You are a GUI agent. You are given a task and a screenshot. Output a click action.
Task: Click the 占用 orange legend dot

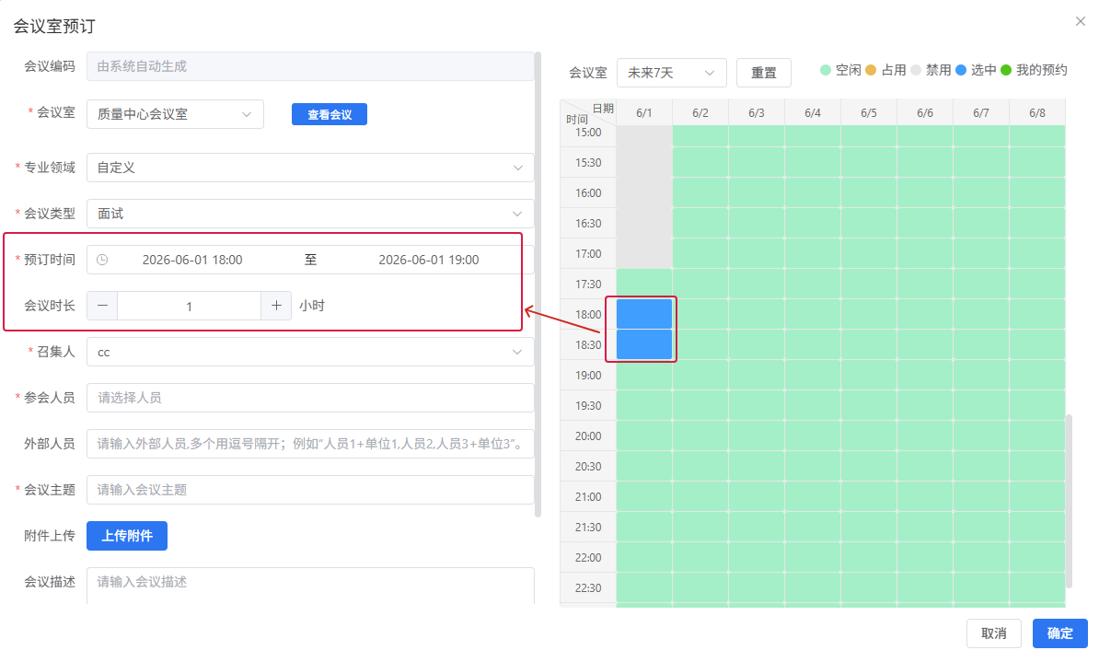coord(871,70)
